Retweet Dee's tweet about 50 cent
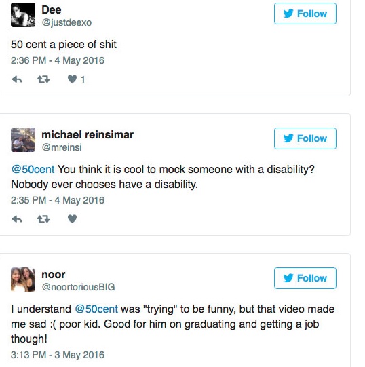The height and width of the screenshot is (367, 365). point(43,79)
